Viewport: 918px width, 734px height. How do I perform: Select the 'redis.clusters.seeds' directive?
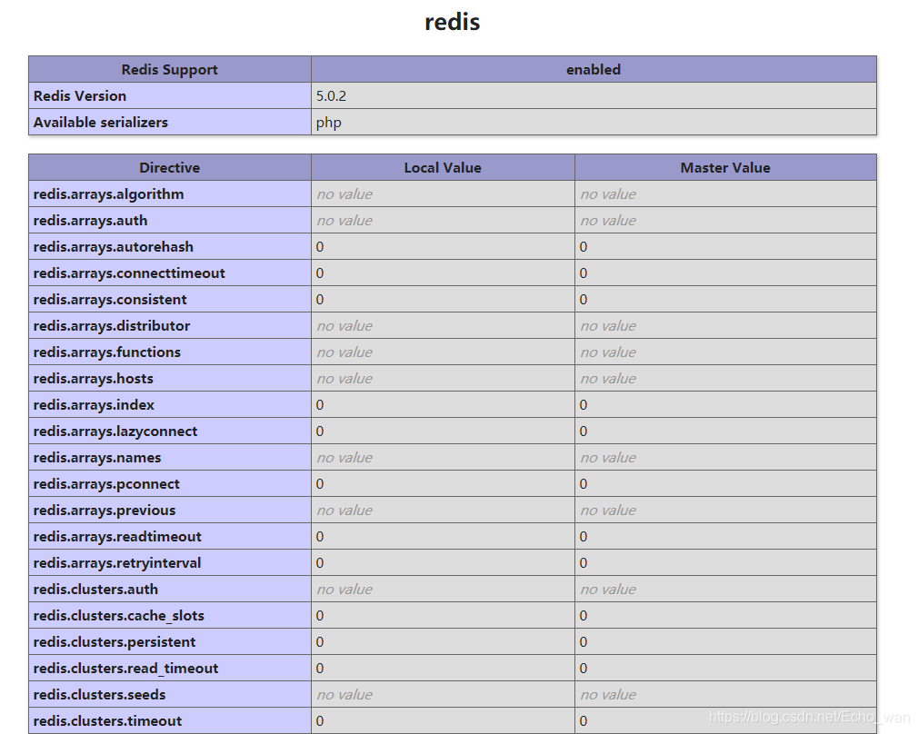pos(100,695)
